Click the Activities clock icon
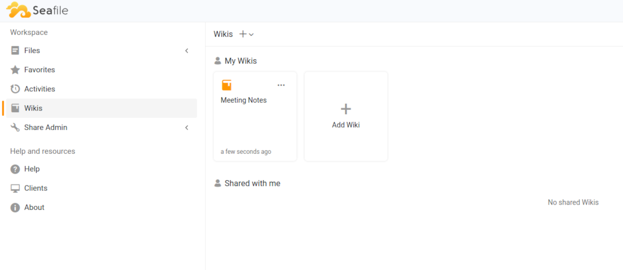The width and height of the screenshot is (623, 270). 15,89
